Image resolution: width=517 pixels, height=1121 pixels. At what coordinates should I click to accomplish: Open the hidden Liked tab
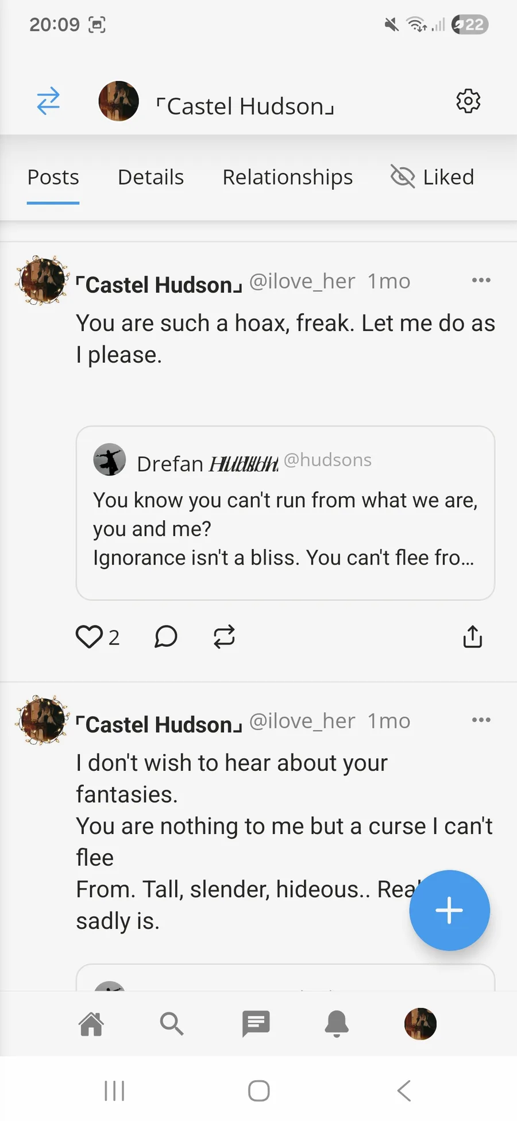pyautogui.click(x=434, y=177)
